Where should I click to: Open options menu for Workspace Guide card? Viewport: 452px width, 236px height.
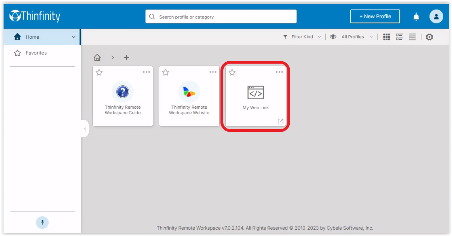[x=146, y=72]
